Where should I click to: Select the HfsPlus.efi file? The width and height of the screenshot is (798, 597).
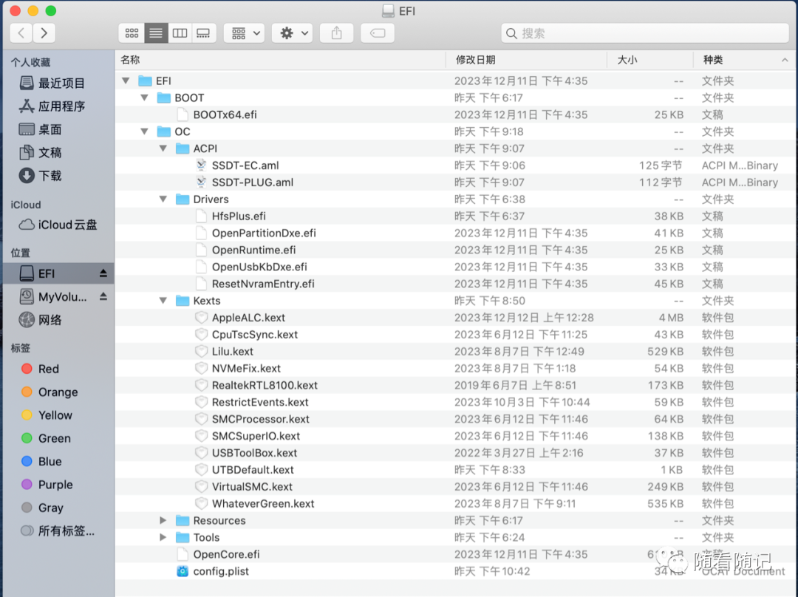coord(239,216)
